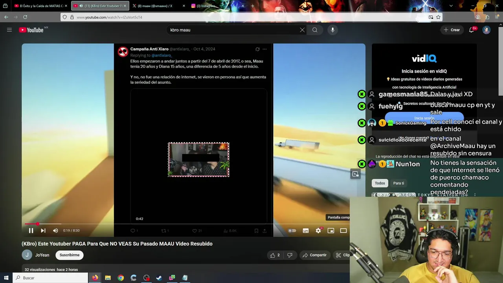Open the Crear upload menu
The image size is (503, 283).
(452, 30)
